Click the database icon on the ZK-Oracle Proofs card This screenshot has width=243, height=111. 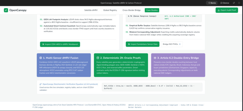click(98, 58)
